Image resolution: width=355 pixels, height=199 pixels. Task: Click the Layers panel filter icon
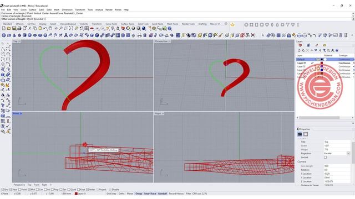[x=324, y=50]
